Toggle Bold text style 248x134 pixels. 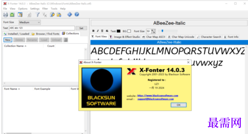93,31
